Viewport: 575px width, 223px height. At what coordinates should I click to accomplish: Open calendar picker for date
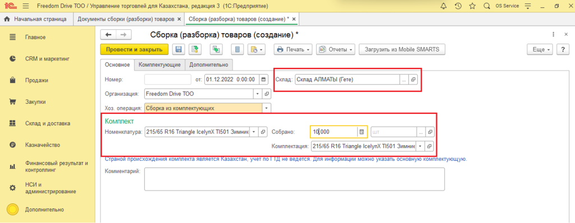tap(264, 80)
